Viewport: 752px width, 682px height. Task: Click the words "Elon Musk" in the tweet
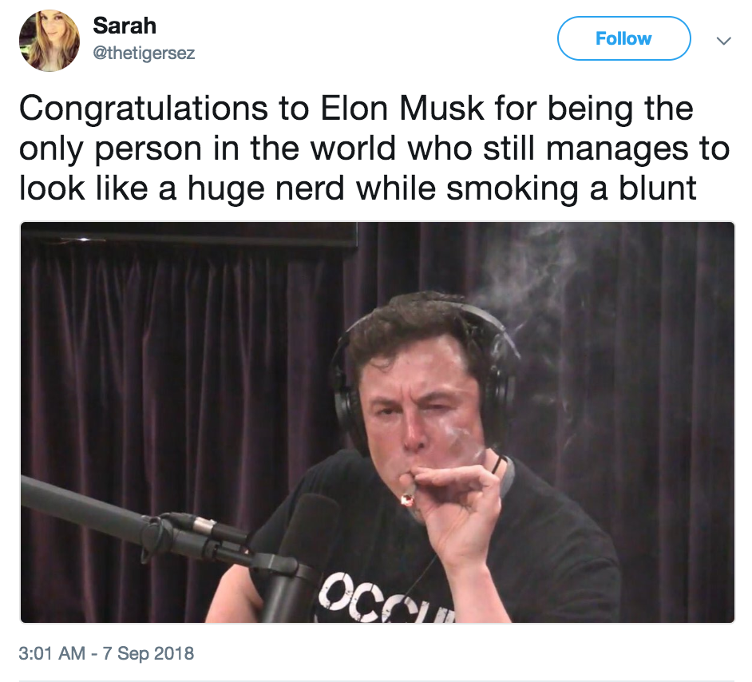(x=402, y=109)
